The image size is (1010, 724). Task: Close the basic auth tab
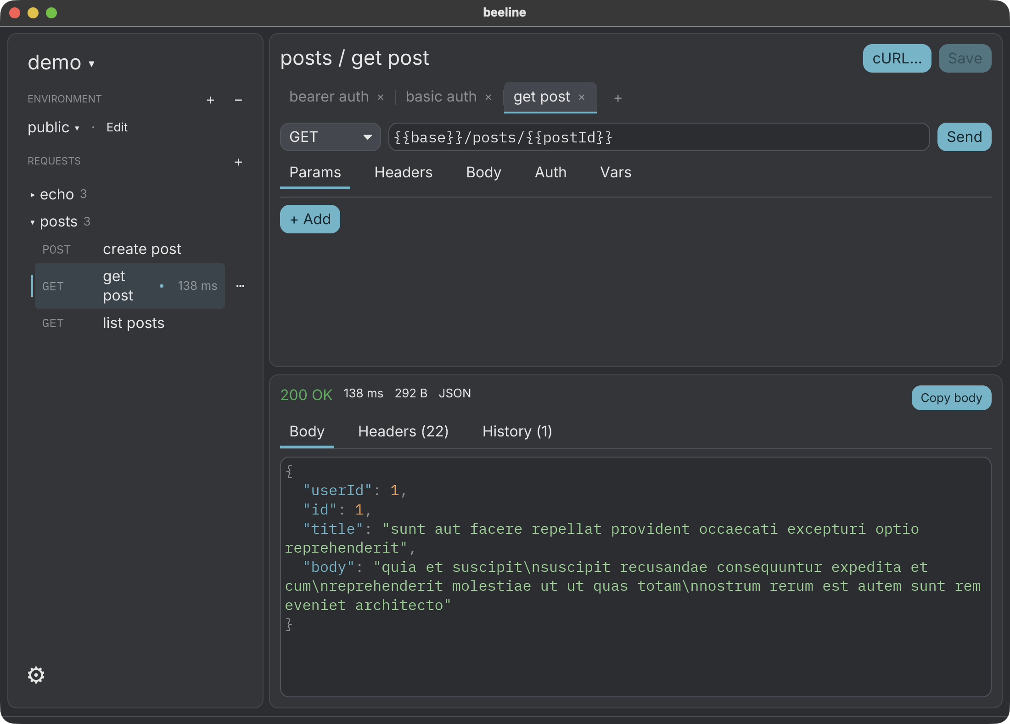click(488, 97)
